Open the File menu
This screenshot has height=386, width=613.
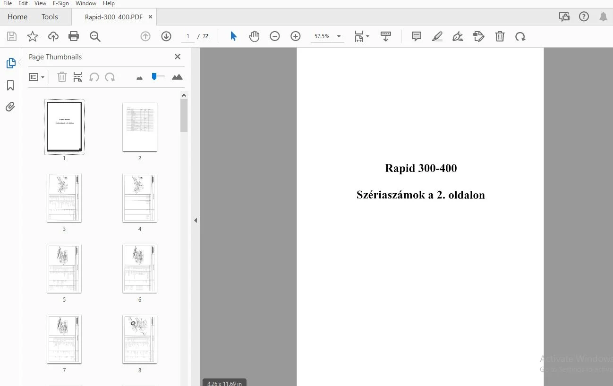point(8,3)
